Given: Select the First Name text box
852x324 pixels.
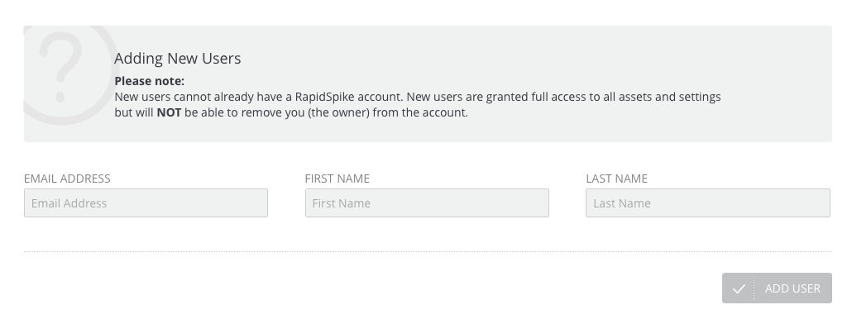Looking at the screenshot, I should pyautogui.click(x=427, y=203).
